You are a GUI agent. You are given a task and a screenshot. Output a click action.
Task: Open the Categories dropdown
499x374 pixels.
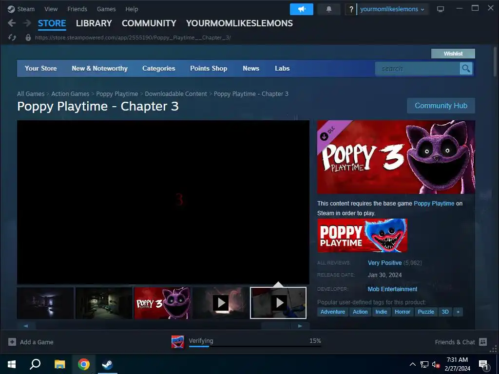point(159,68)
